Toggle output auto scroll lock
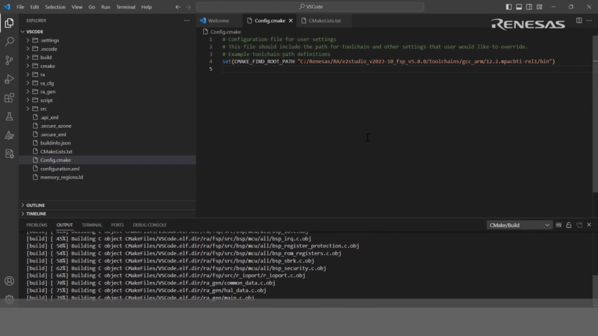Viewport: 598px width, 336px height. [569, 225]
